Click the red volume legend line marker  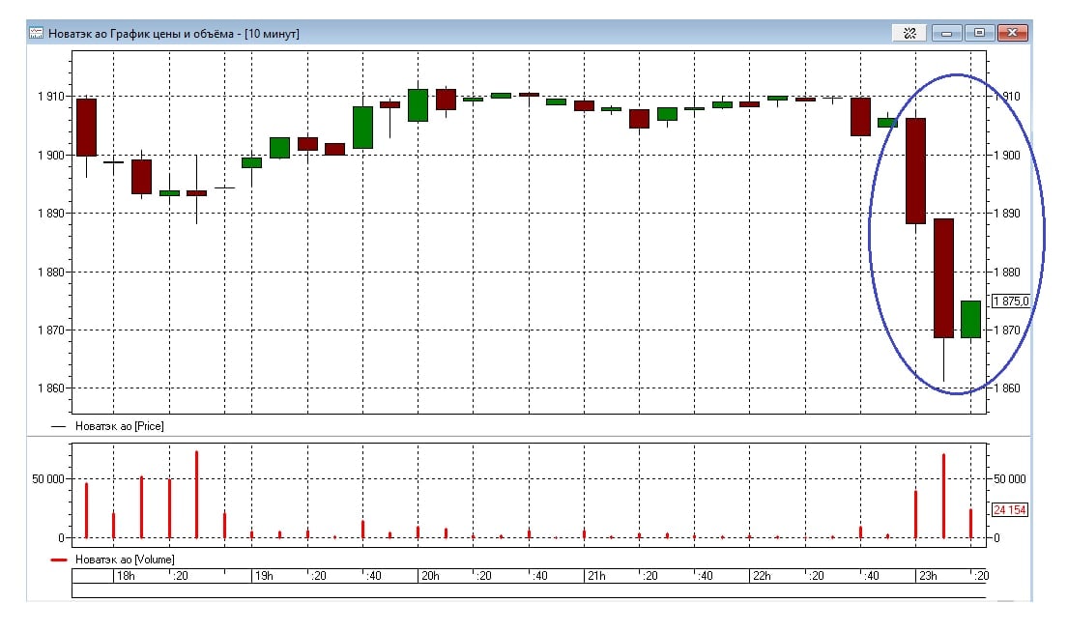(x=59, y=560)
